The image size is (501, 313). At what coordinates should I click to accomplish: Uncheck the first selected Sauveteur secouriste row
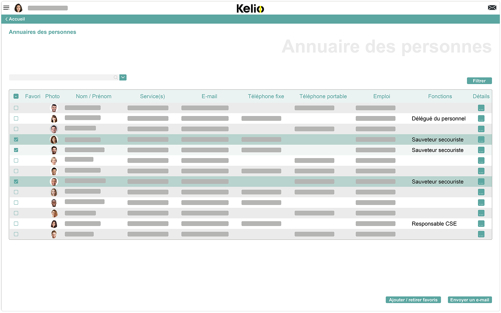coord(16,139)
